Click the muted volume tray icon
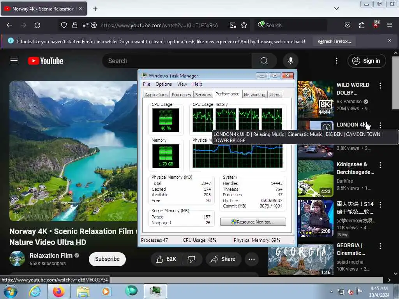This screenshot has height=299, width=399. coord(350,292)
